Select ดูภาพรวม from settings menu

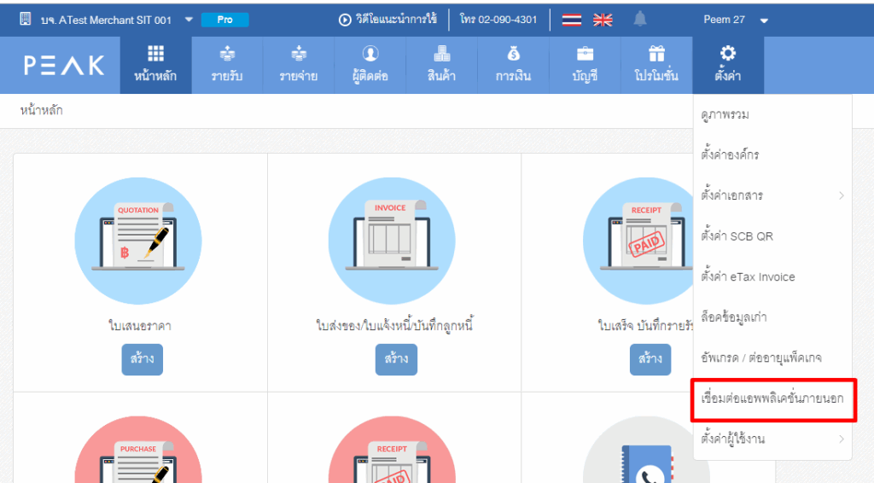coord(772,114)
